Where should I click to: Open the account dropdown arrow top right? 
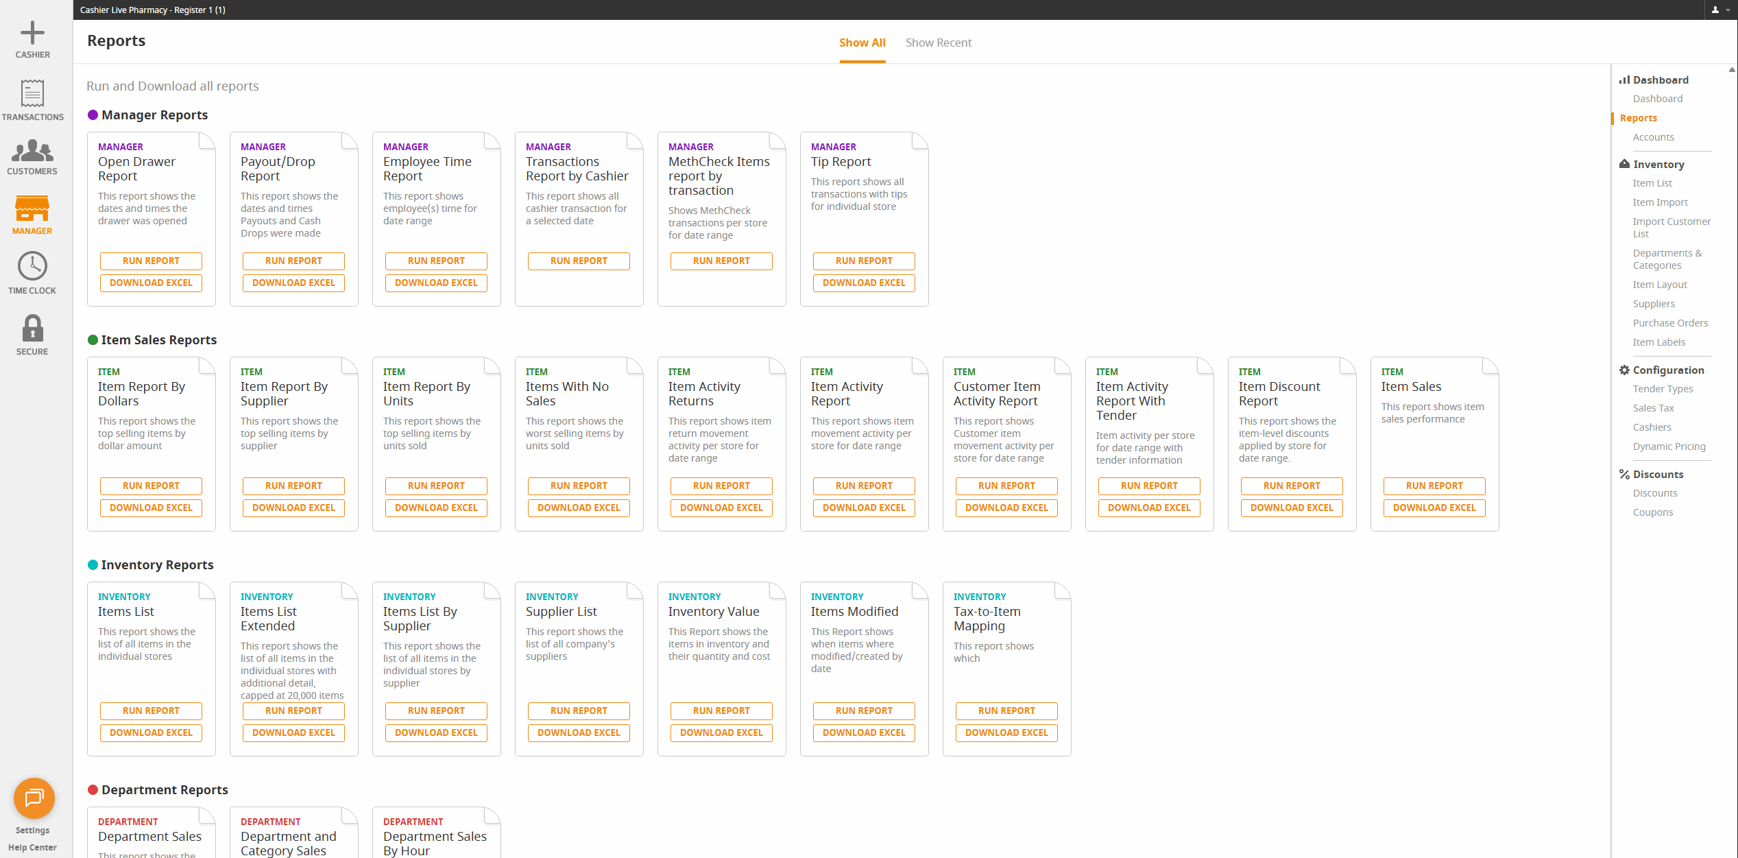pyautogui.click(x=1728, y=10)
